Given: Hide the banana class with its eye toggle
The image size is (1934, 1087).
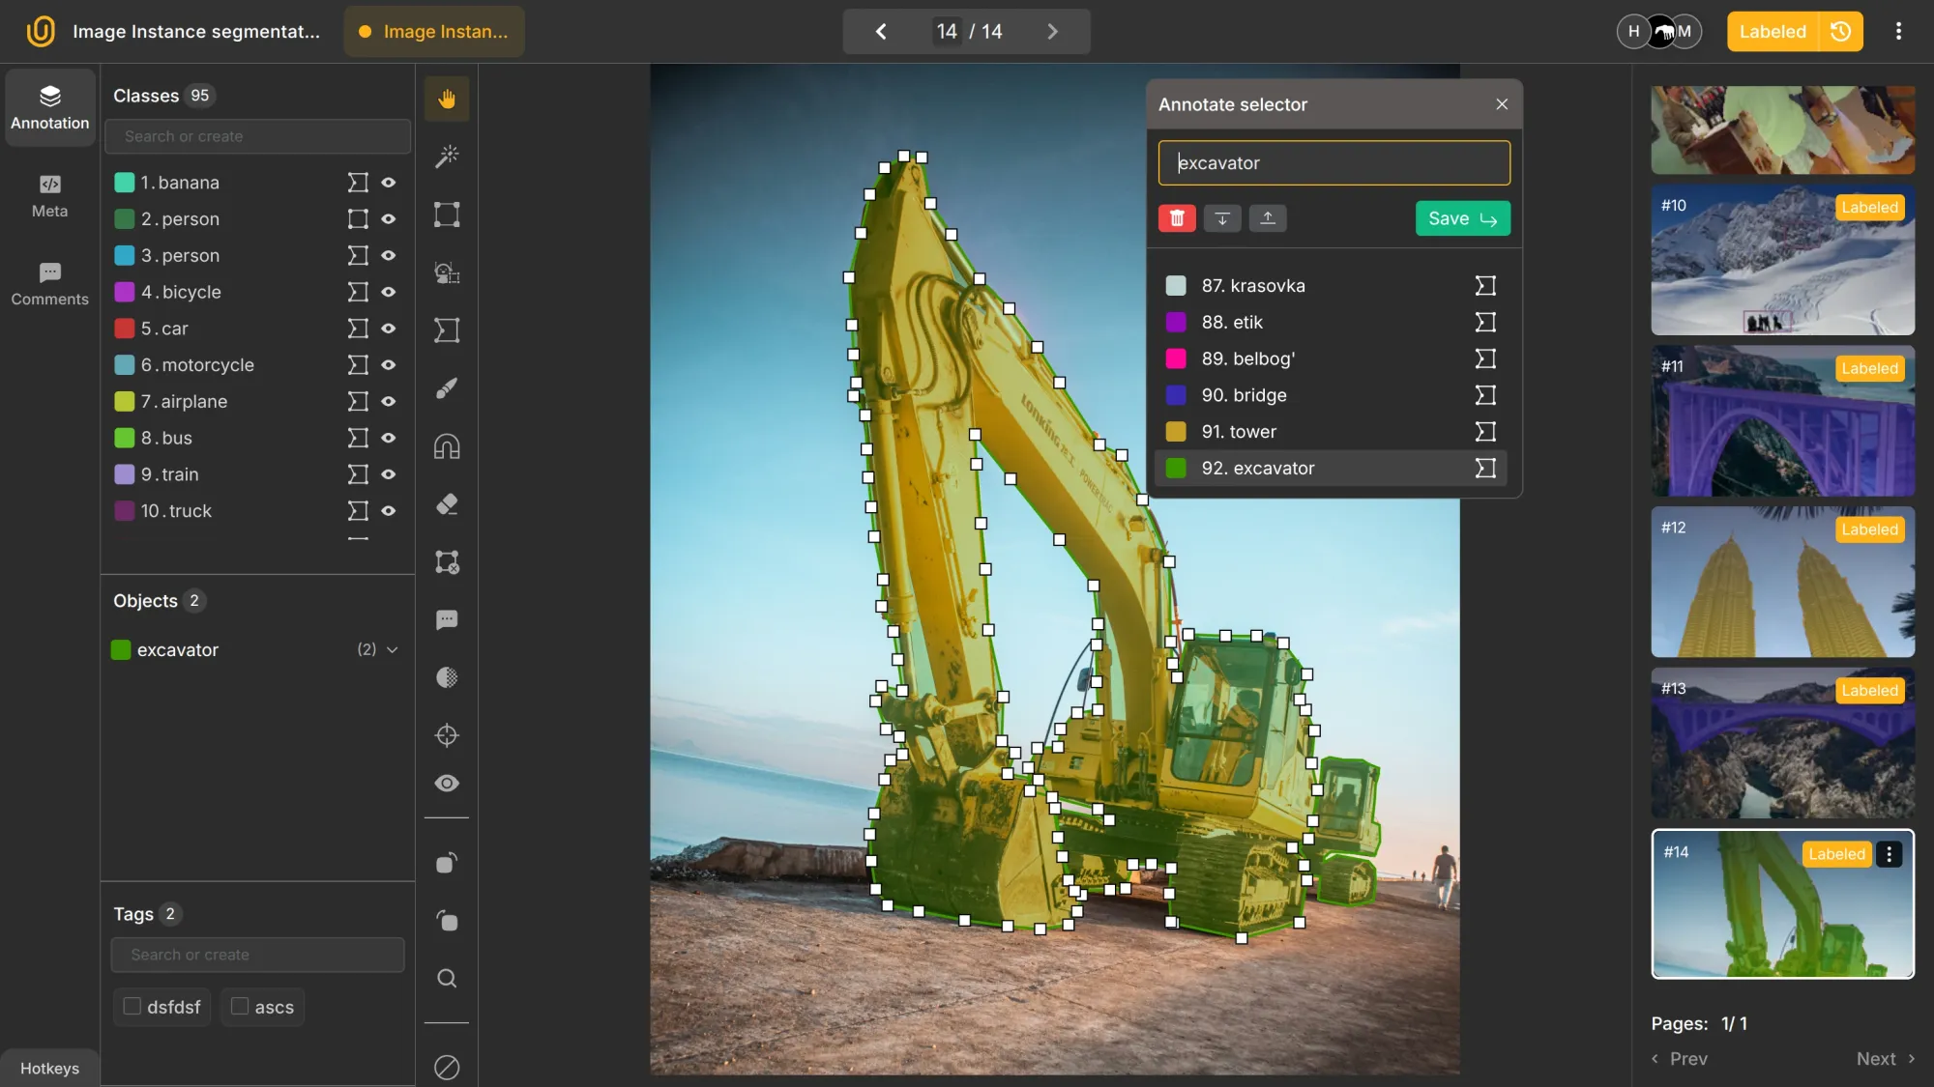Looking at the screenshot, I should coord(389,182).
